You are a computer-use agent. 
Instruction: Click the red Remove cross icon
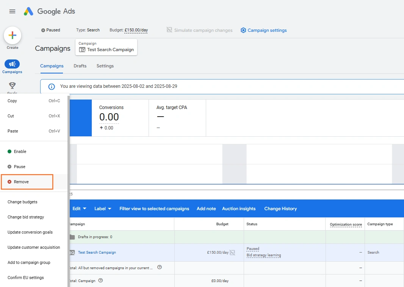click(x=9, y=182)
